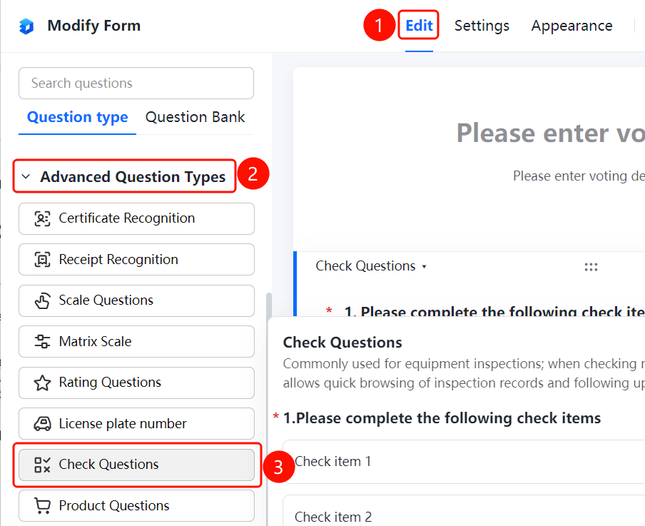Select the Certificate Recognition icon

click(x=42, y=218)
